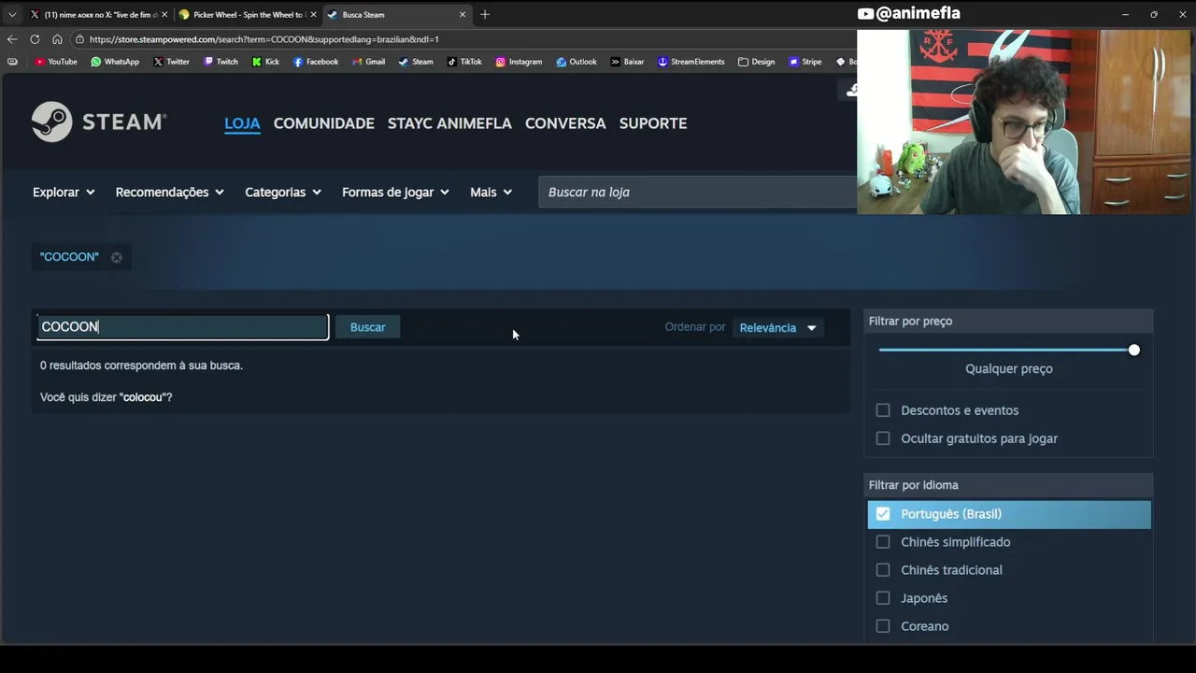Open the Design bookmarks folder

click(756, 62)
